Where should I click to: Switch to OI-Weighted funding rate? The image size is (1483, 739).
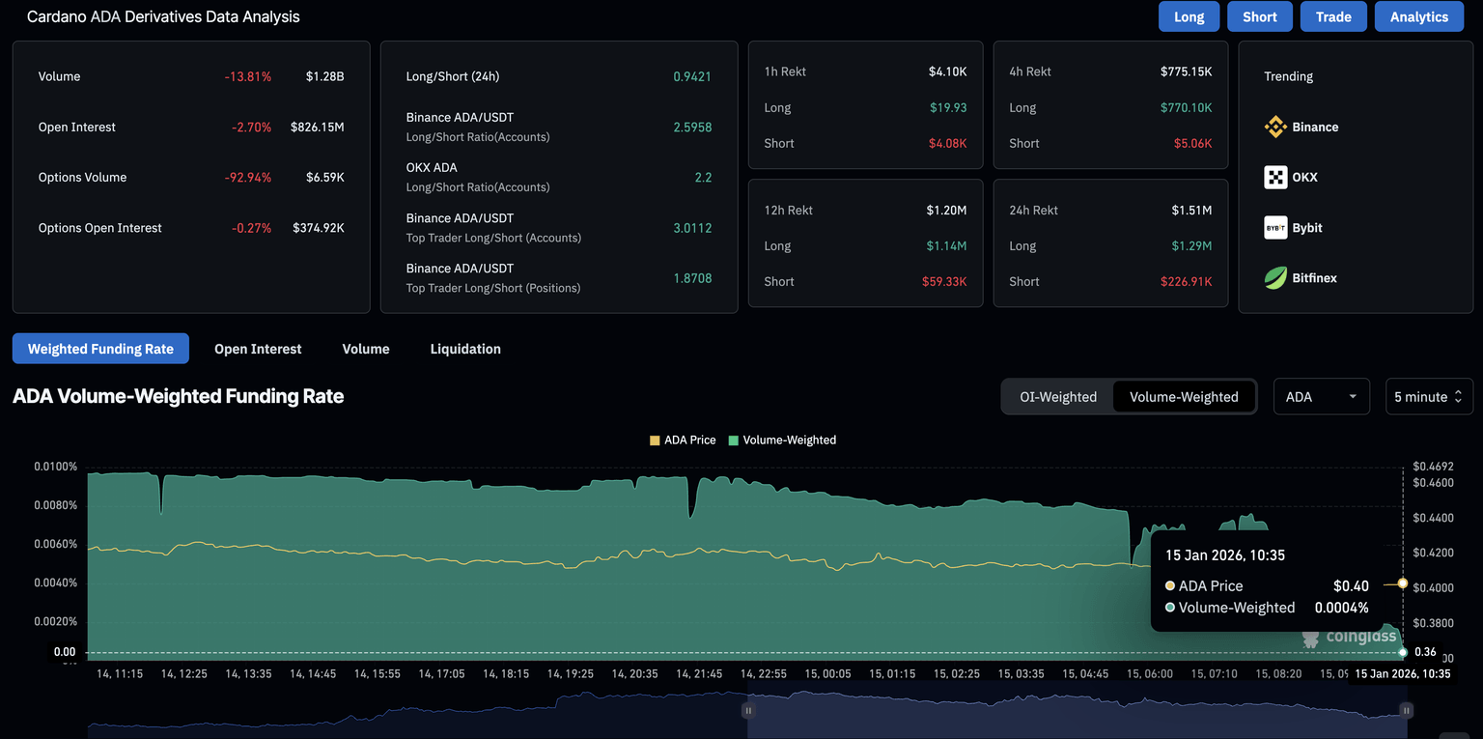pos(1058,397)
